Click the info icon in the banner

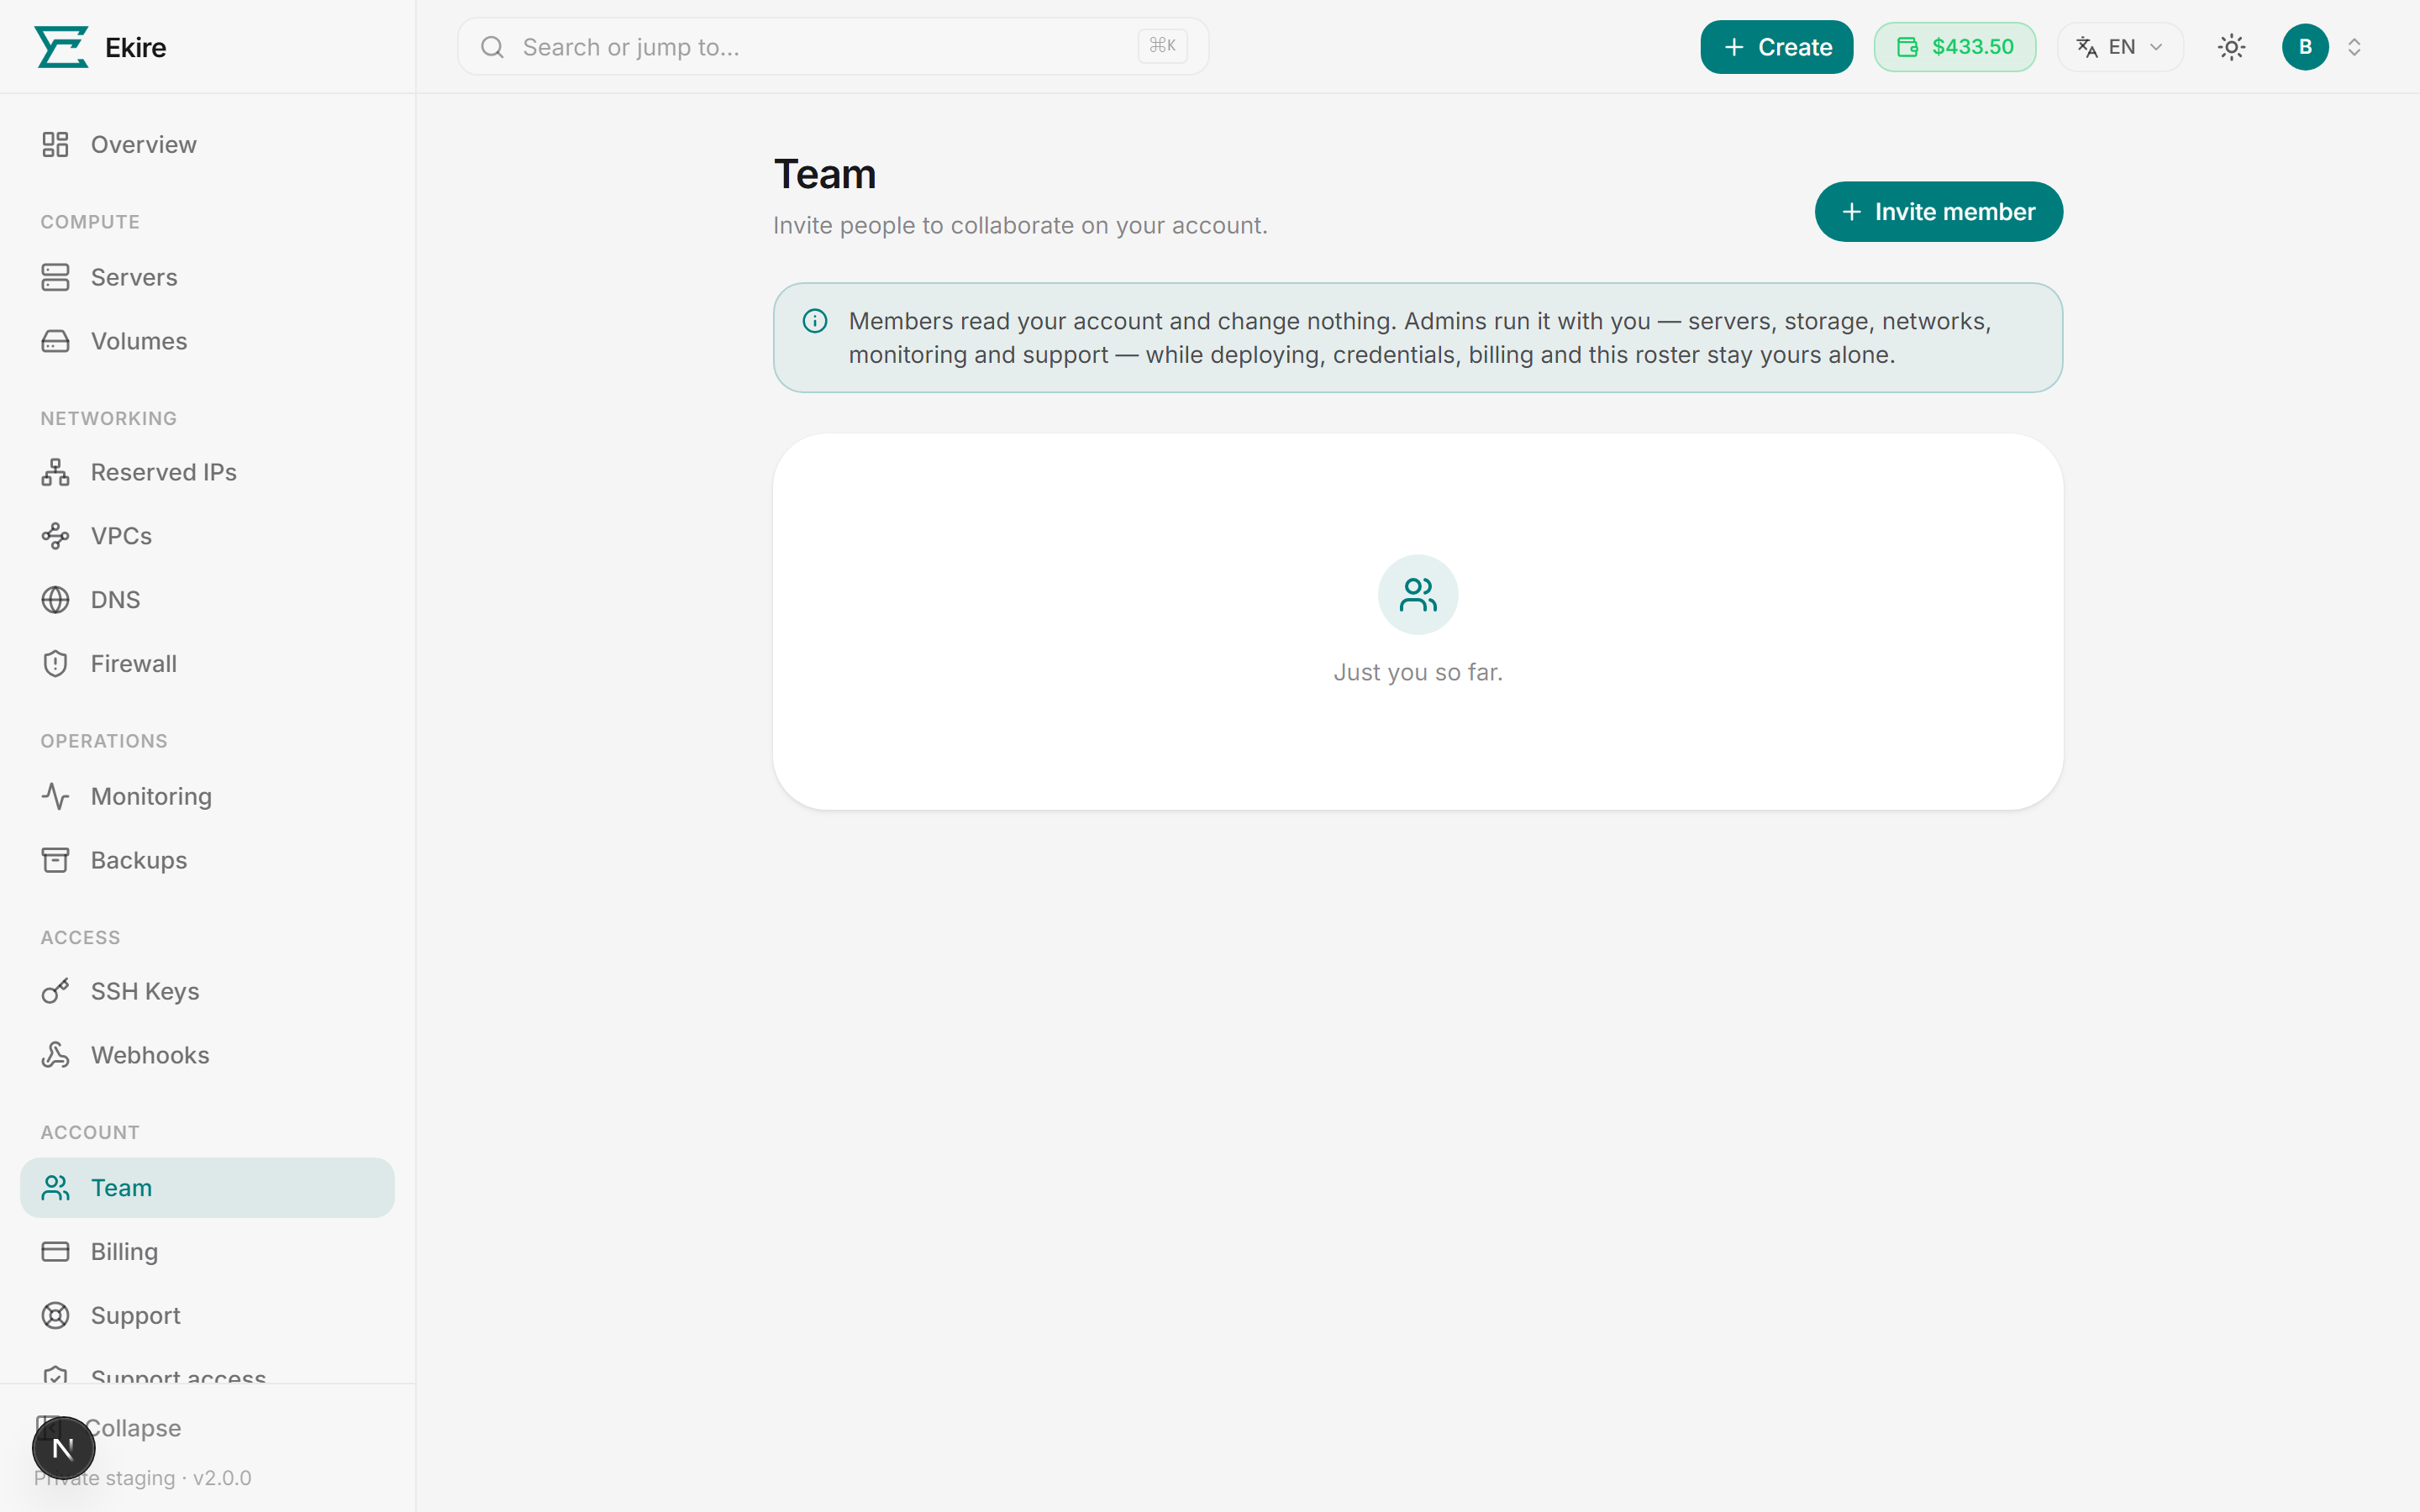[815, 321]
